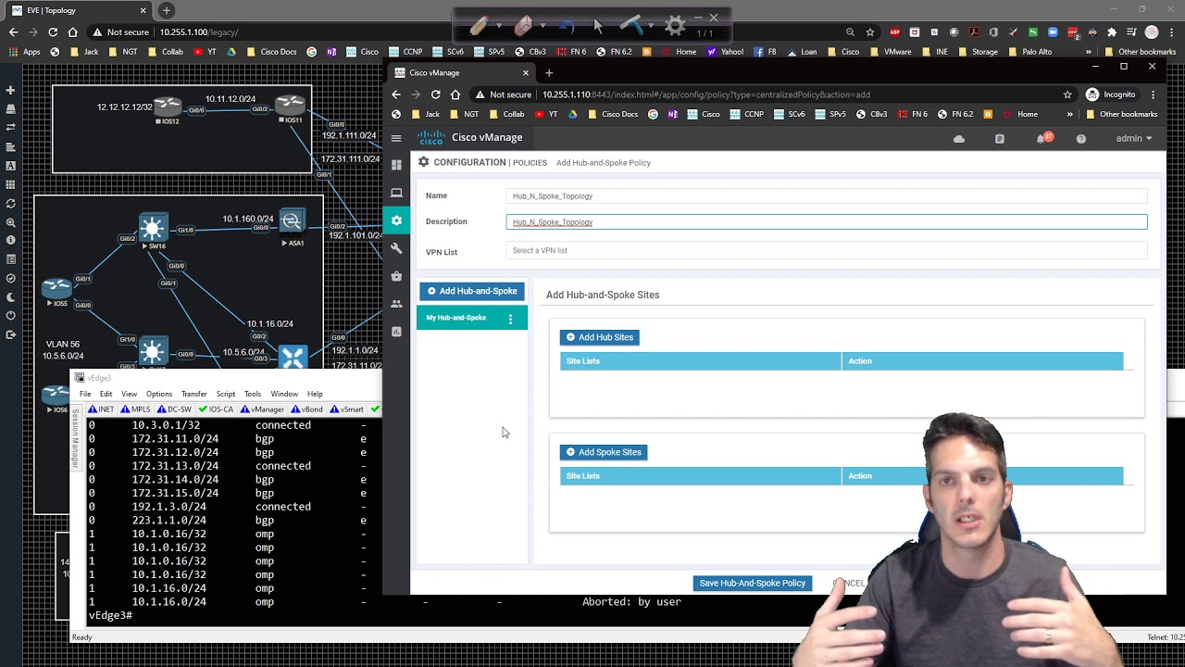Open Other bookmarks folder in vManage window
This screenshot has height=667, width=1185.
click(1122, 114)
